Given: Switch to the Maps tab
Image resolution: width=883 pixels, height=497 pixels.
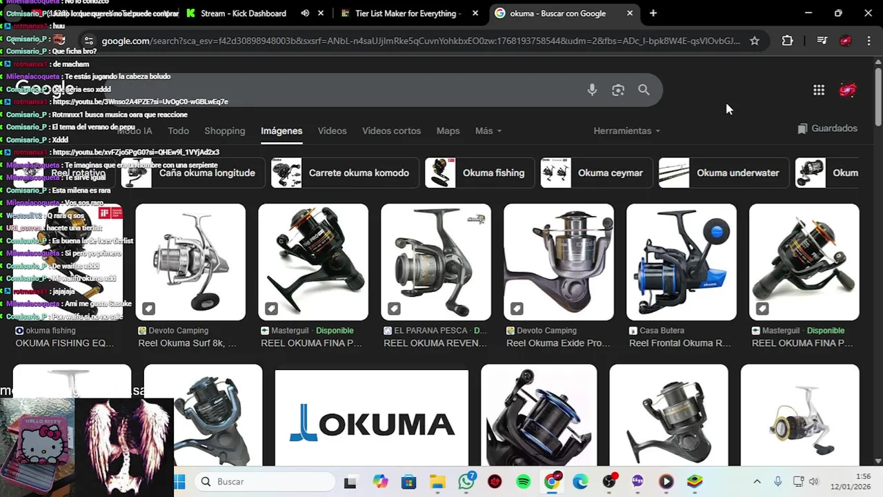Looking at the screenshot, I should [x=448, y=131].
